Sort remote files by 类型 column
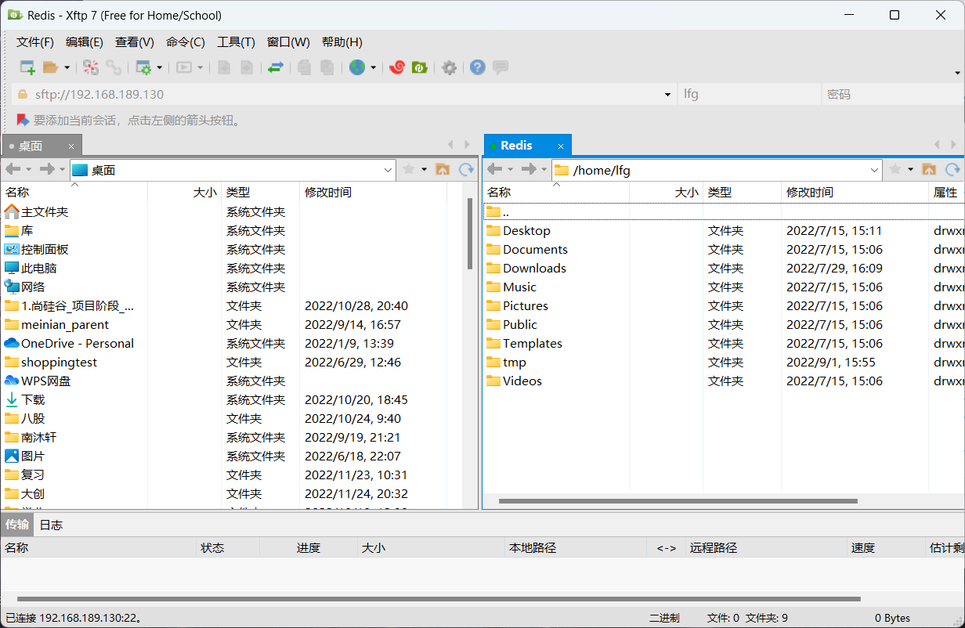Viewport: 965px width, 628px height. tap(742, 193)
